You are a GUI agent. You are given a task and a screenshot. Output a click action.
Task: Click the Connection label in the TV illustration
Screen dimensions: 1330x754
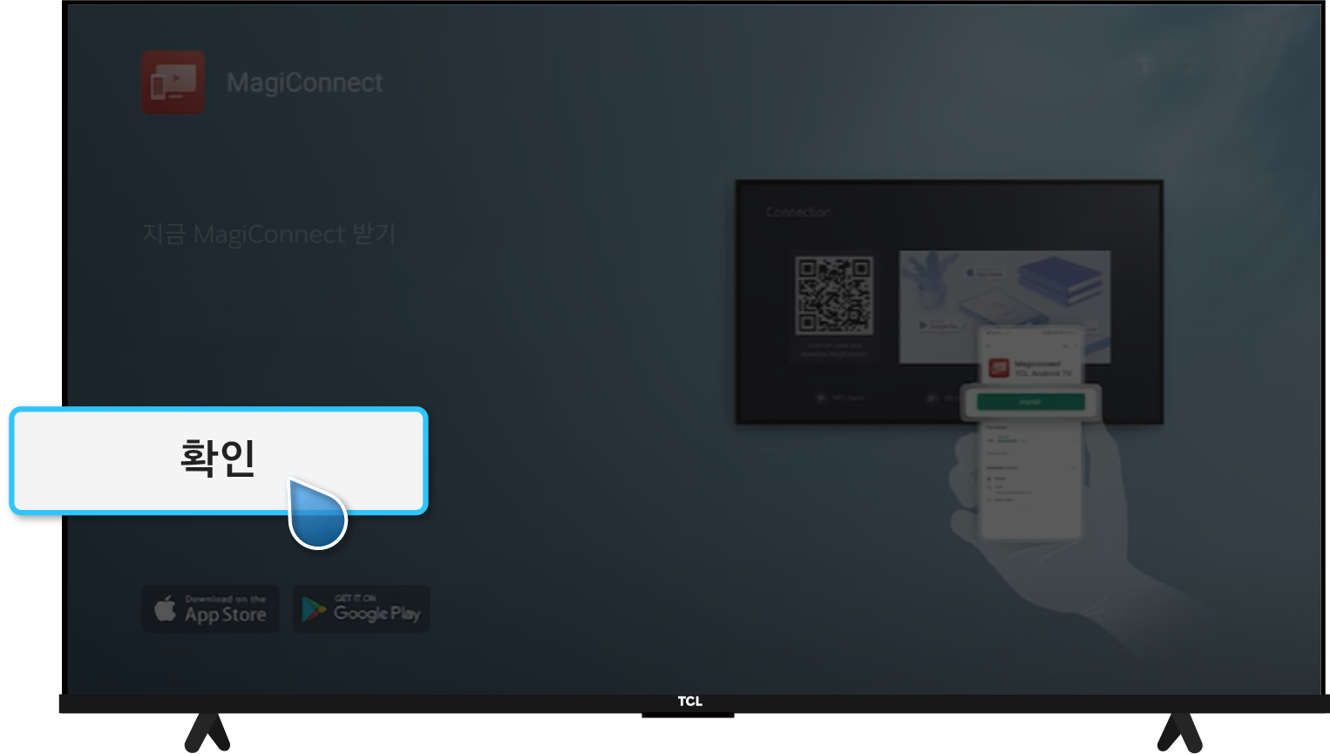798,212
